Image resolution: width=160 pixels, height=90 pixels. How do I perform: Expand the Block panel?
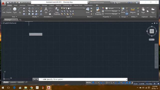tap(90, 17)
